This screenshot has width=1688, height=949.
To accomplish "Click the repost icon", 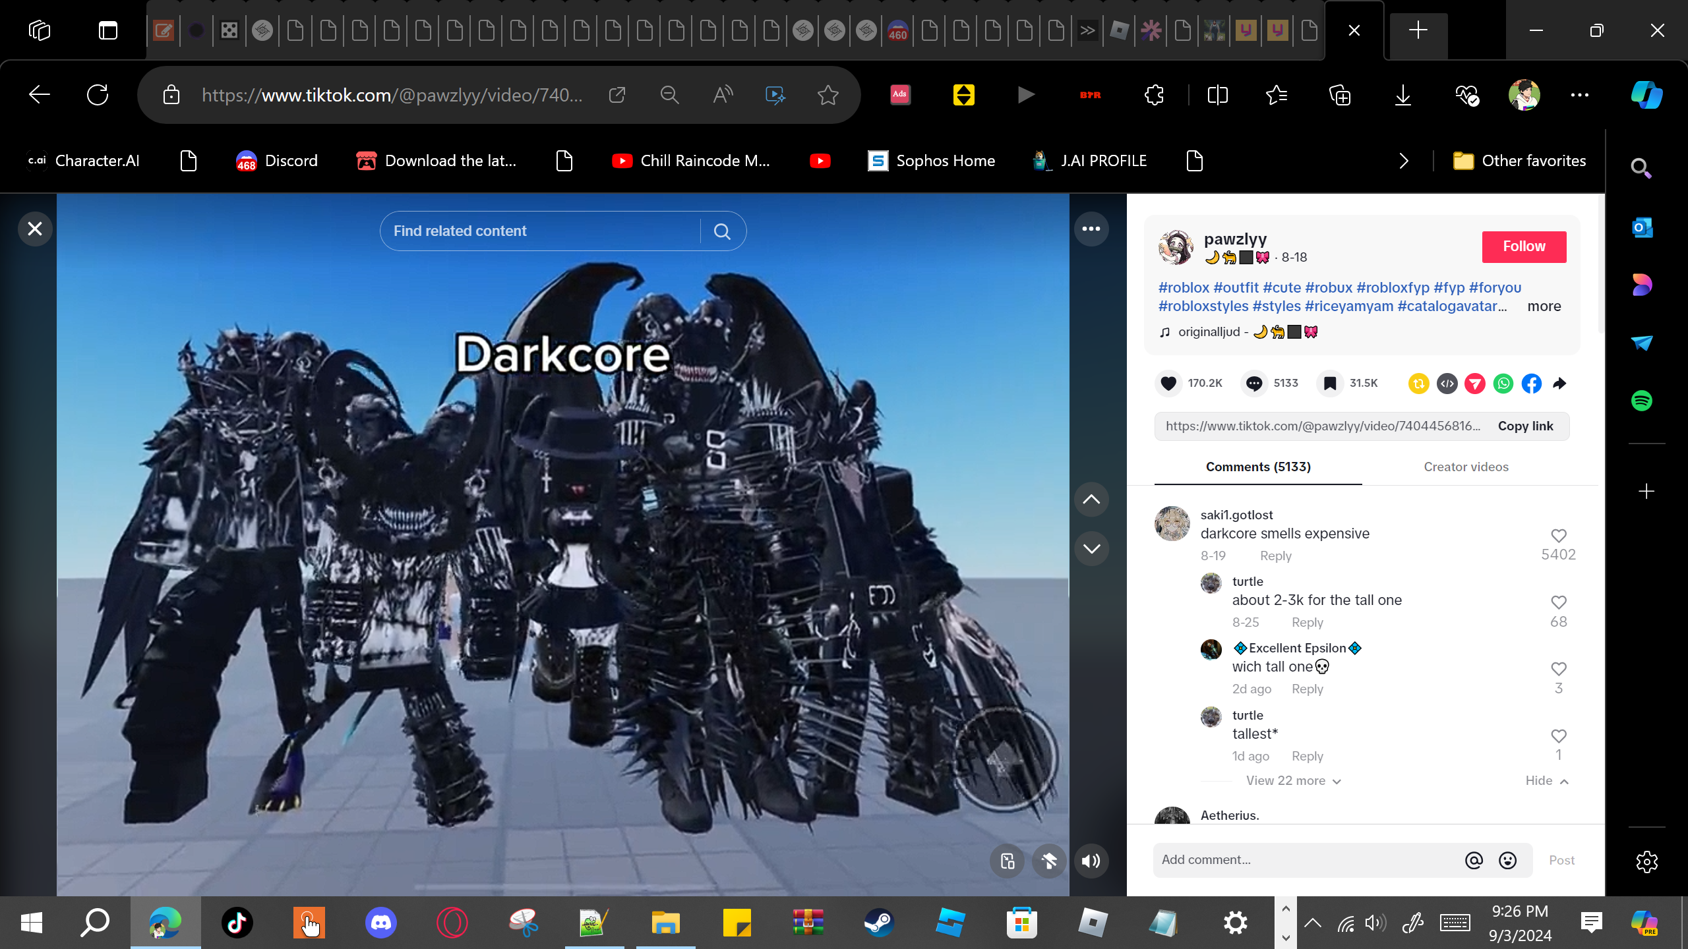I will tap(1418, 383).
